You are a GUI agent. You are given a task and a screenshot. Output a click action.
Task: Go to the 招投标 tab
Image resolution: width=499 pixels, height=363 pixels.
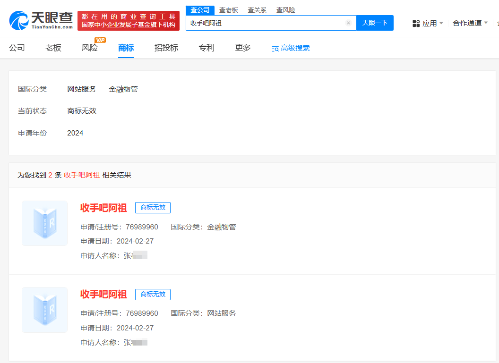(166, 48)
